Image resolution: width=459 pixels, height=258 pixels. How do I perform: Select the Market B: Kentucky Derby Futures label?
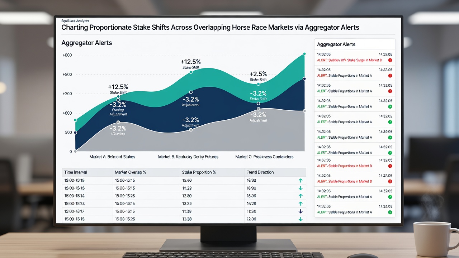188,157
